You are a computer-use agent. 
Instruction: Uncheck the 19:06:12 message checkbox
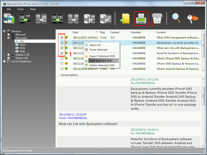(62, 38)
